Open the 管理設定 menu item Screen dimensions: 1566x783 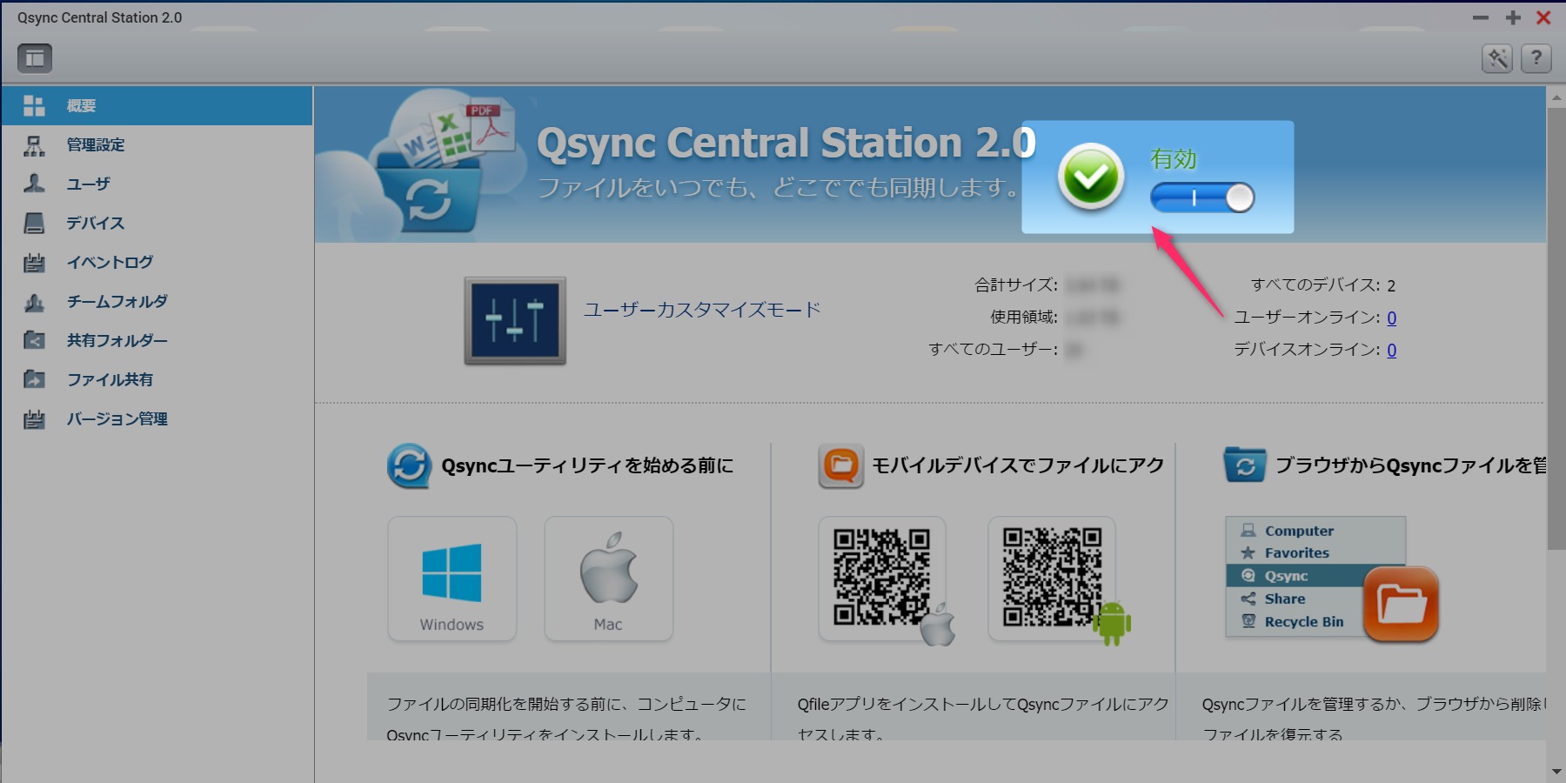pyautogui.click(x=157, y=145)
